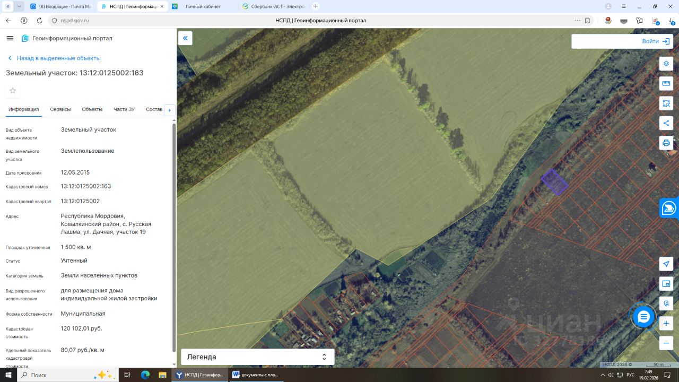Switch to the Личный кабинет browser tab
The width and height of the screenshot is (679, 382).
coord(203,6)
